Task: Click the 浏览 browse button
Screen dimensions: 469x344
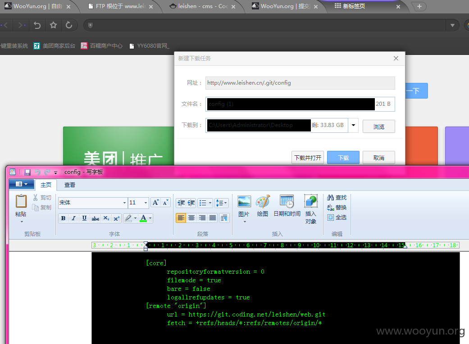Action: 379,127
